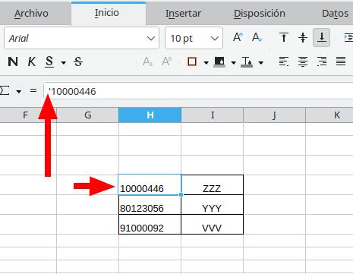353x274 pixels.
Task: Toggle italic (K) formatting
Action: 32,61
